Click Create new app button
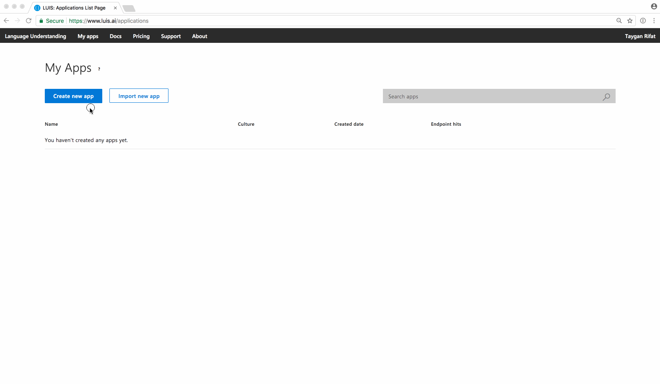Viewport: 660px width, 384px height. (x=73, y=96)
